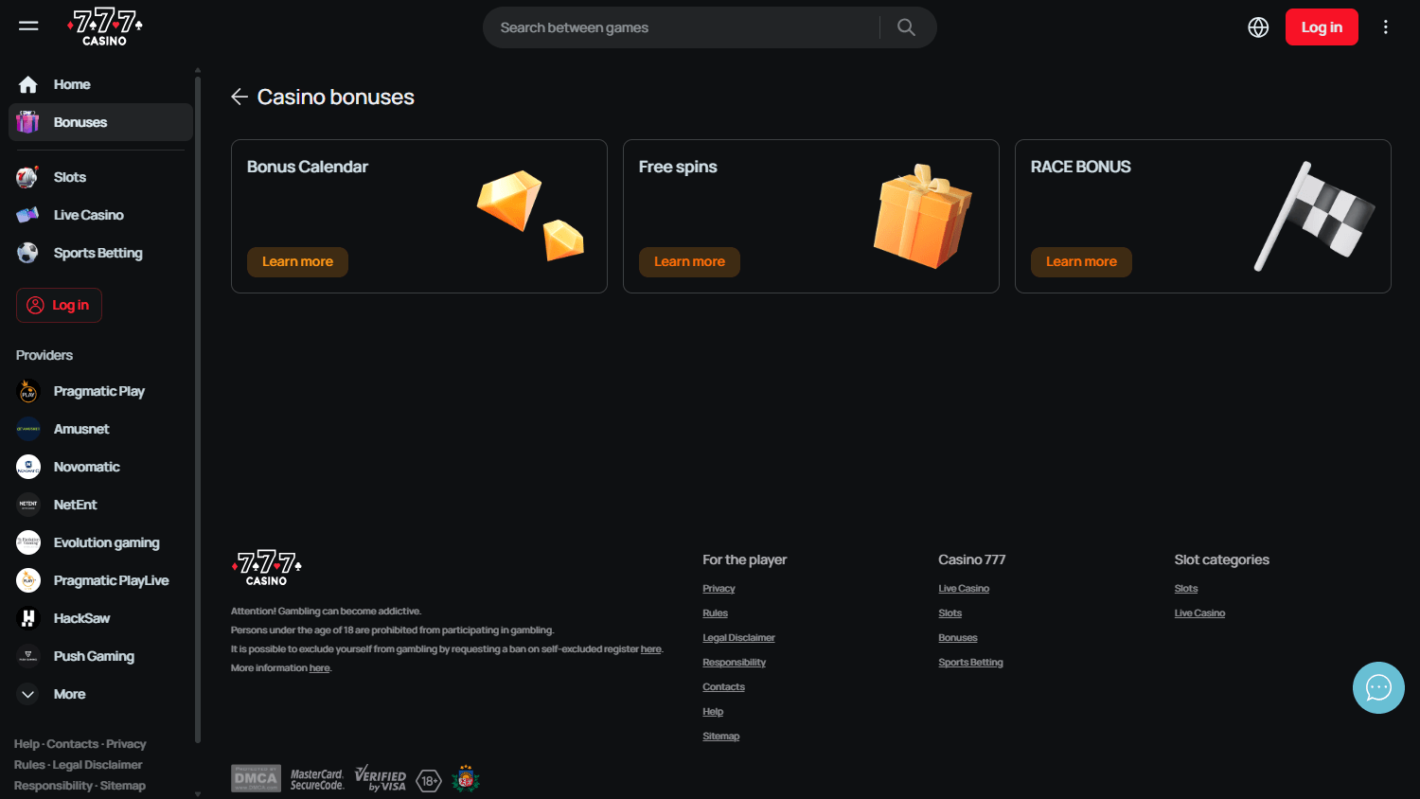
Task: Click the orange gems image on Bonus Calendar
Action: (530, 215)
